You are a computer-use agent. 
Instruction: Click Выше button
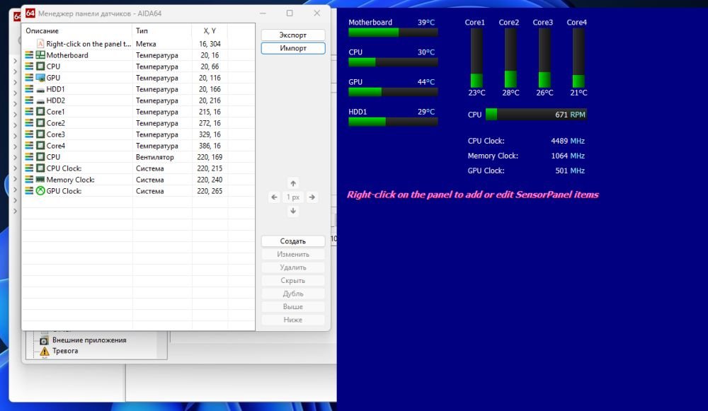pos(293,307)
